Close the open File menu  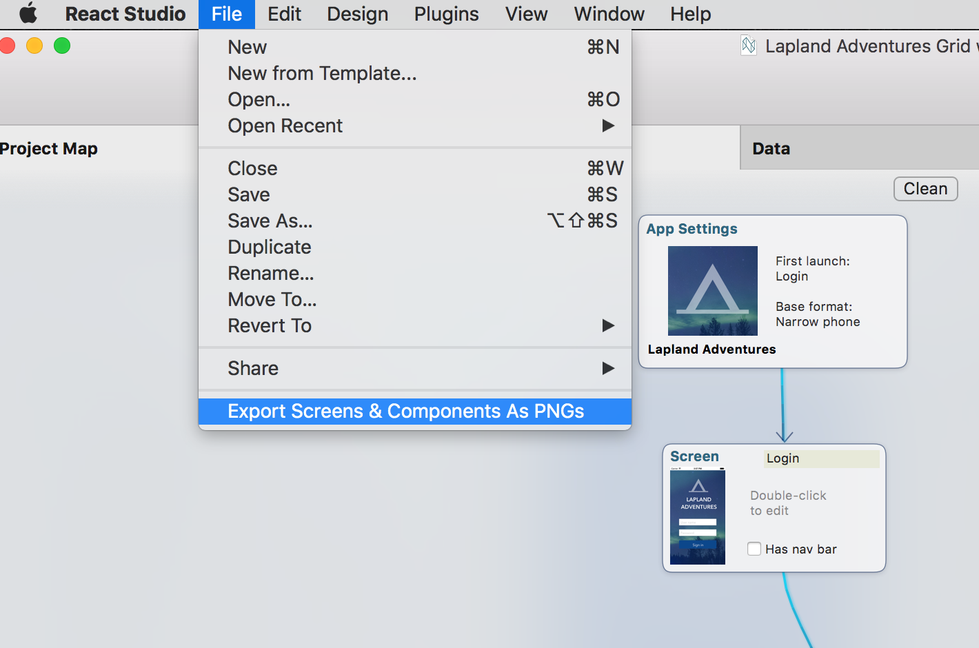coord(227,14)
